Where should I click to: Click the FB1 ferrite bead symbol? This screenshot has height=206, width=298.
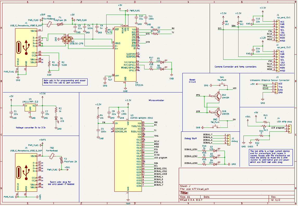coord(49,24)
